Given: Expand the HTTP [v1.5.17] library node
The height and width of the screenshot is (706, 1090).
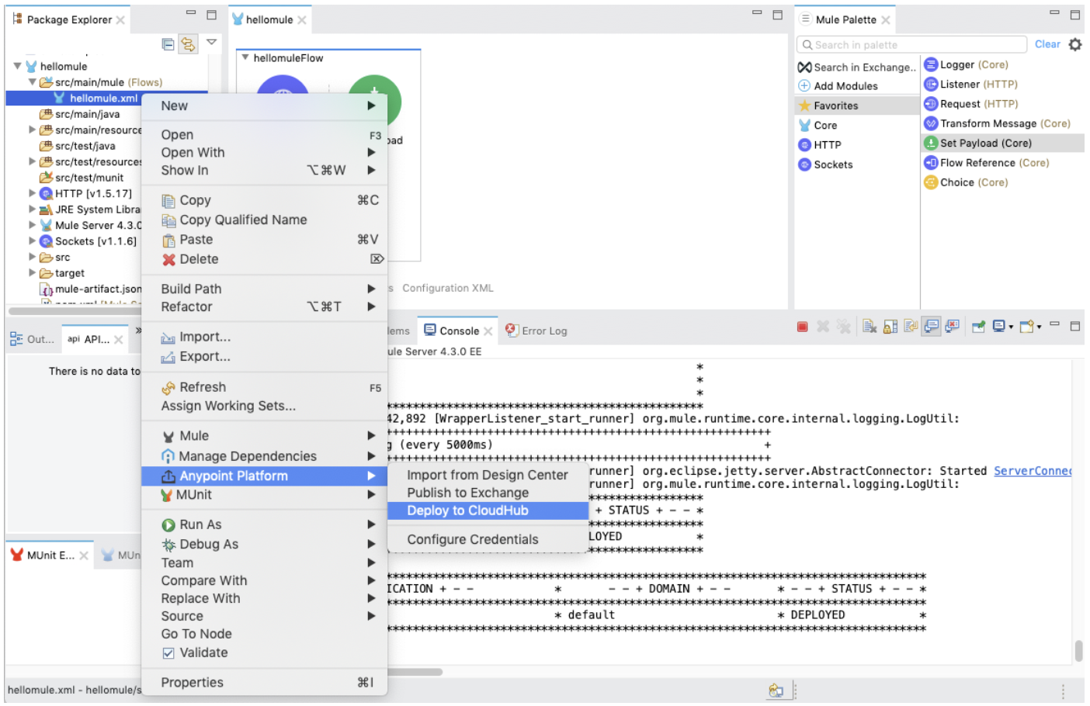Looking at the screenshot, I should pos(32,193).
